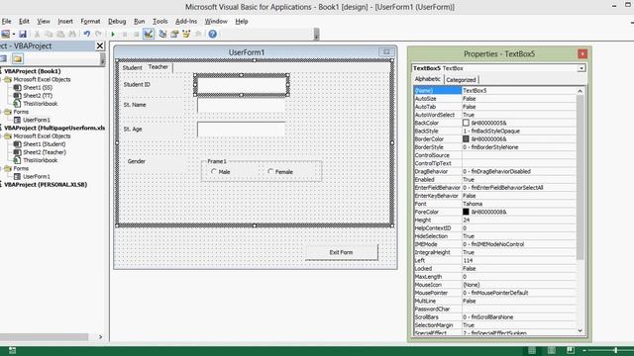Click the Exit Form button
Image resolution: width=634 pixels, height=356 pixels.
pyautogui.click(x=341, y=252)
